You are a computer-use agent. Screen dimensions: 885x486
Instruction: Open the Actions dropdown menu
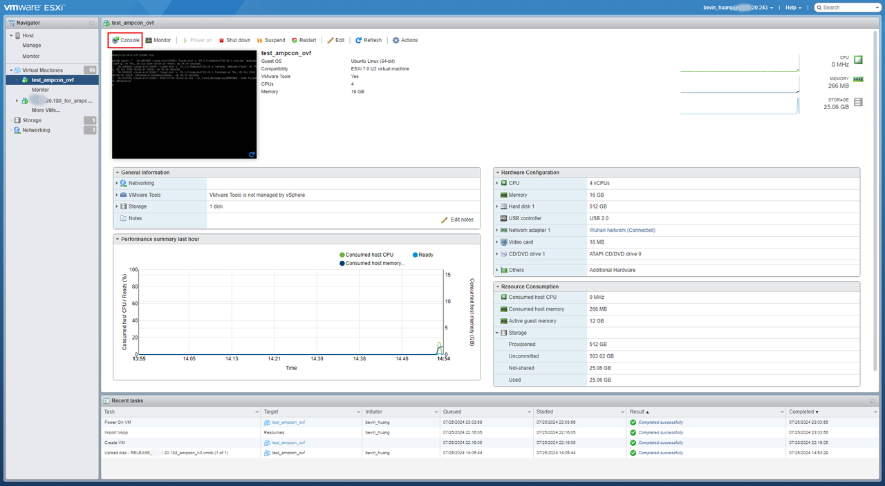click(x=406, y=40)
